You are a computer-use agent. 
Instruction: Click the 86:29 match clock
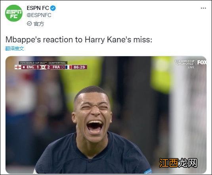(x=79, y=67)
